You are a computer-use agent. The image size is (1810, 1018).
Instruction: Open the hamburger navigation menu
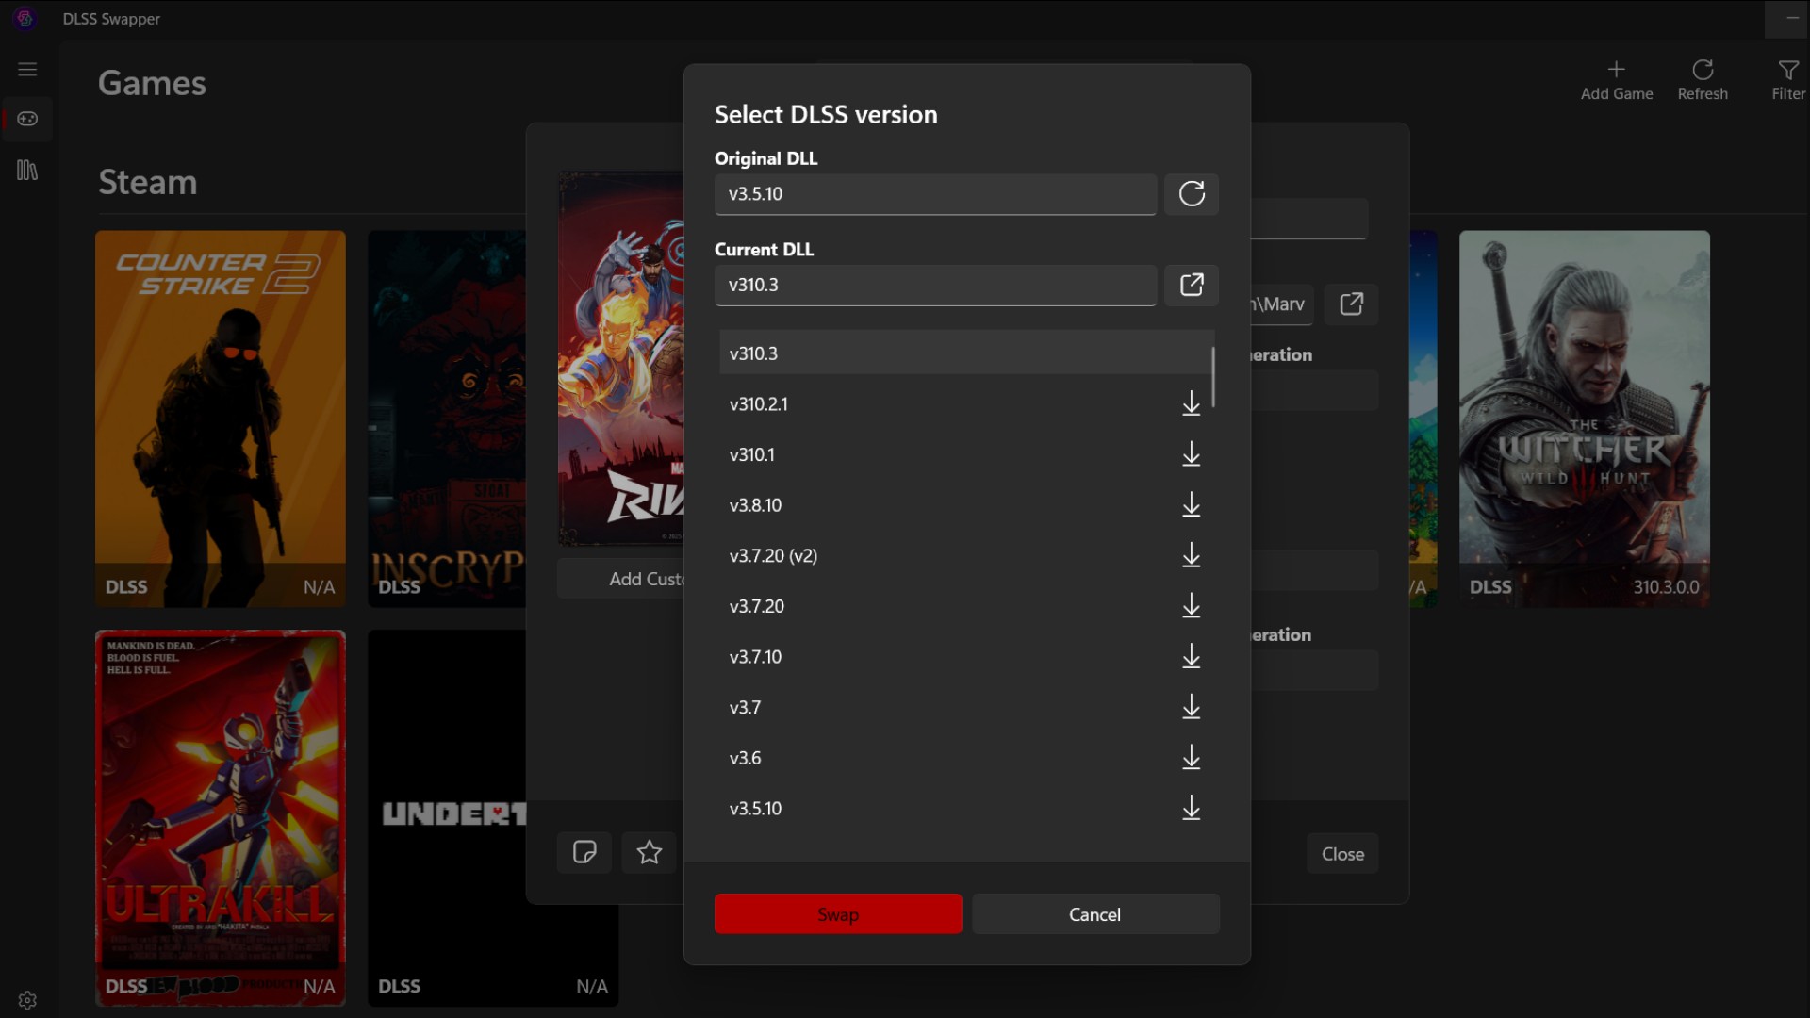[27, 70]
